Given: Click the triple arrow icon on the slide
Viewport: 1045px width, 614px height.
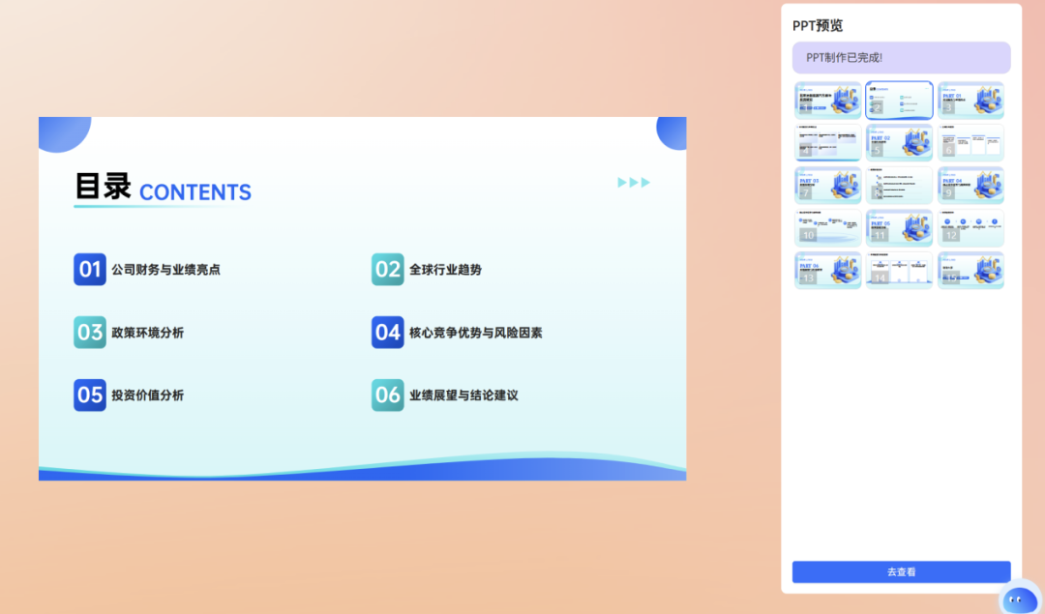Looking at the screenshot, I should tap(633, 182).
